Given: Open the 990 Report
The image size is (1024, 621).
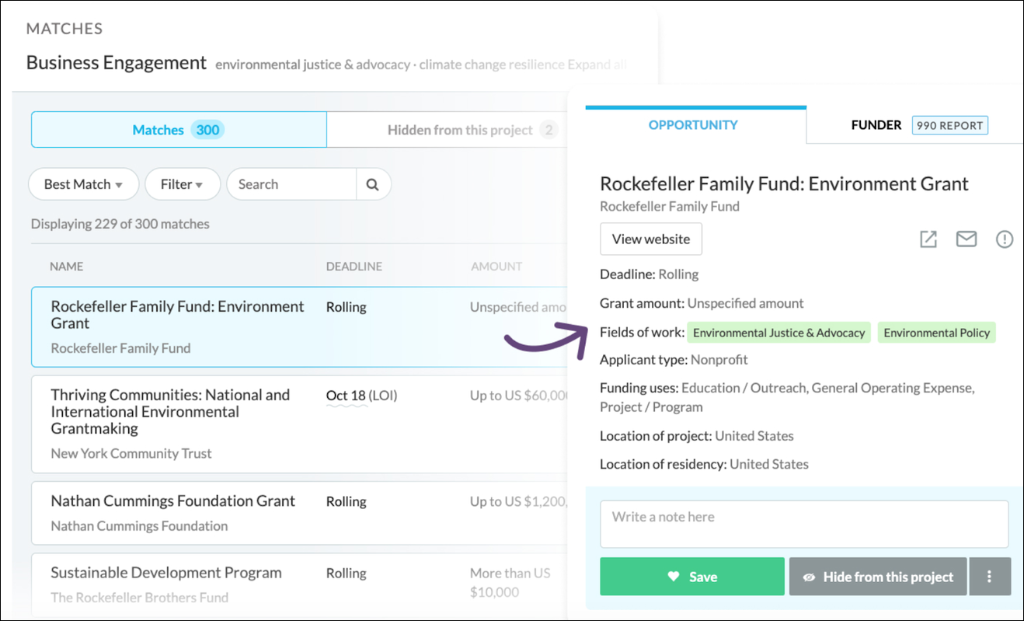Looking at the screenshot, I should (949, 124).
